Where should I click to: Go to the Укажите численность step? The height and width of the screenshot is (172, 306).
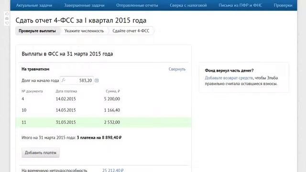[84, 31]
